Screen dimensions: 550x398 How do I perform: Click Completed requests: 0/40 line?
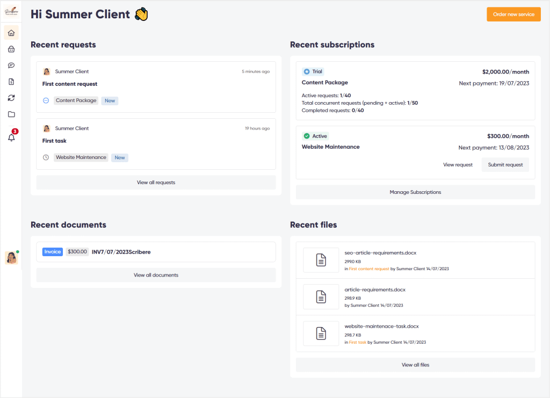point(332,111)
